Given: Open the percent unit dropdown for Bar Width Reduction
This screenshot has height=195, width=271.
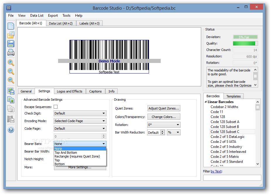Looking at the screenshot, I should (174, 132).
